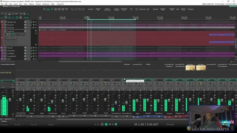Open the SnareDown mixer strip FX button

coord(21,80)
